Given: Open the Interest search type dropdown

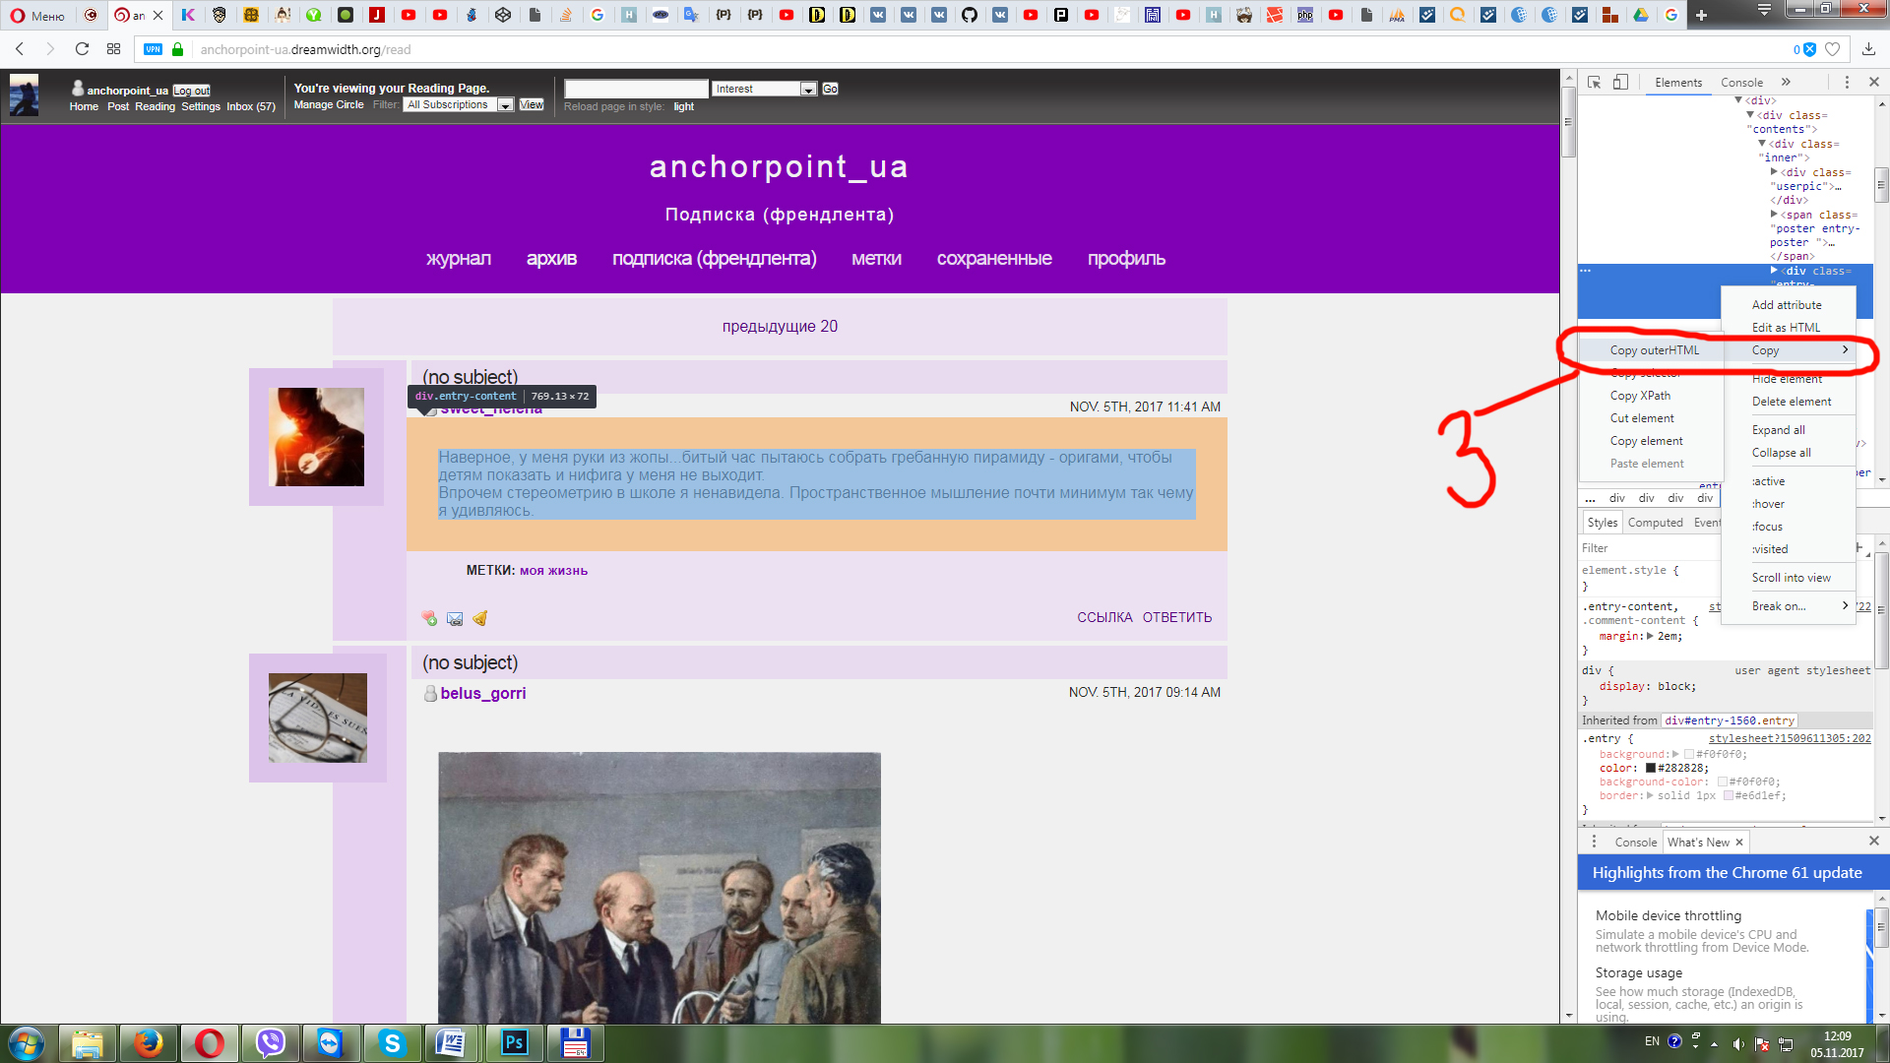Looking at the screenshot, I should click(x=764, y=89).
